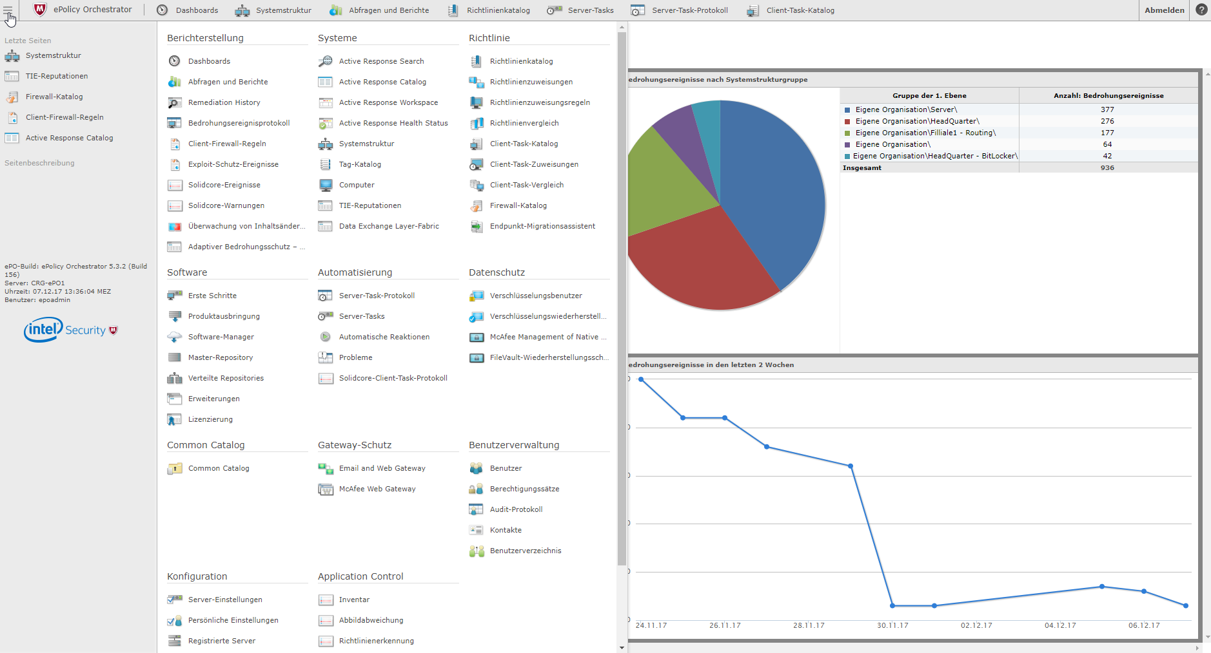
Task: Click the Tag-Katalog icon
Action: [x=325, y=164]
